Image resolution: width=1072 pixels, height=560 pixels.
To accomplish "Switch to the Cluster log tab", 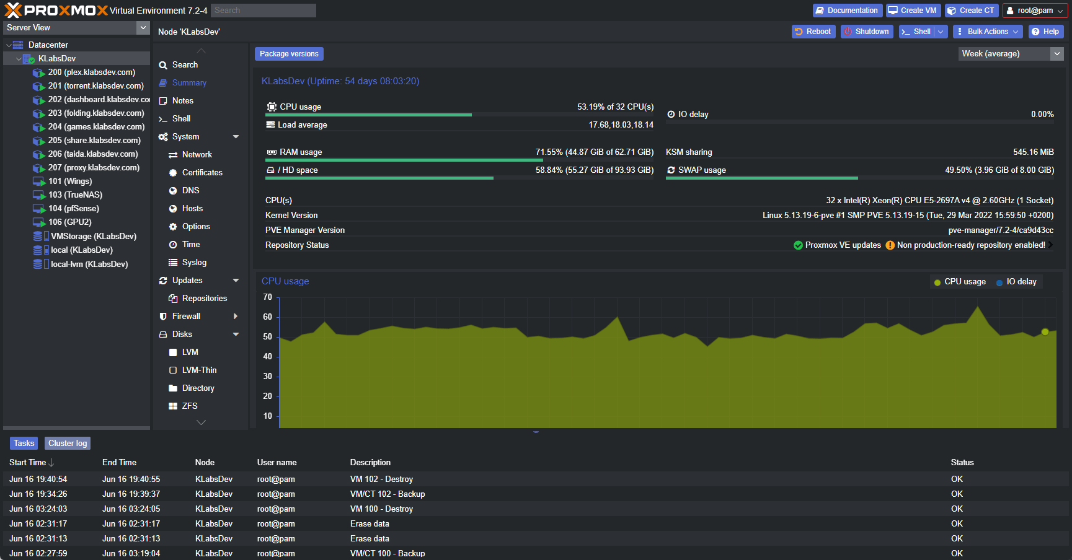I will pos(67,443).
